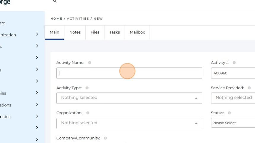Open the Activity Type dropdown

(129, 98)
